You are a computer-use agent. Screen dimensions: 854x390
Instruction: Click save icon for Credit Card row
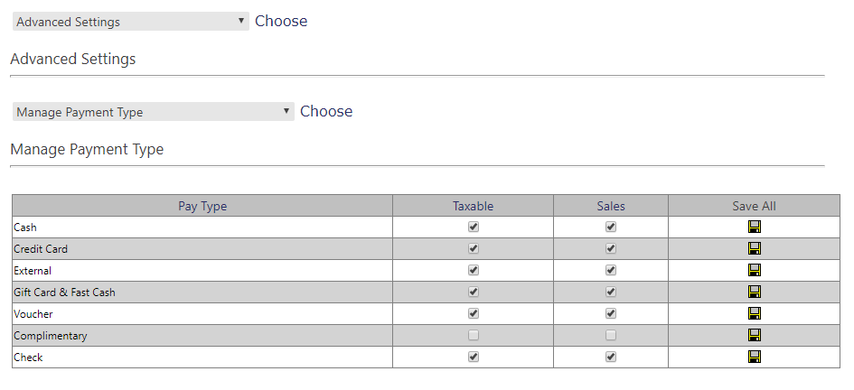pos(755,248)
